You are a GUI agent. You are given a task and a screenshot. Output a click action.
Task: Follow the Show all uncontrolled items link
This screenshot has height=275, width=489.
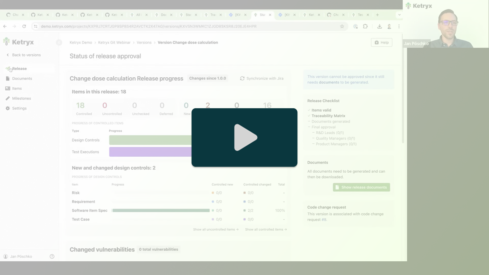pos(216,229)
